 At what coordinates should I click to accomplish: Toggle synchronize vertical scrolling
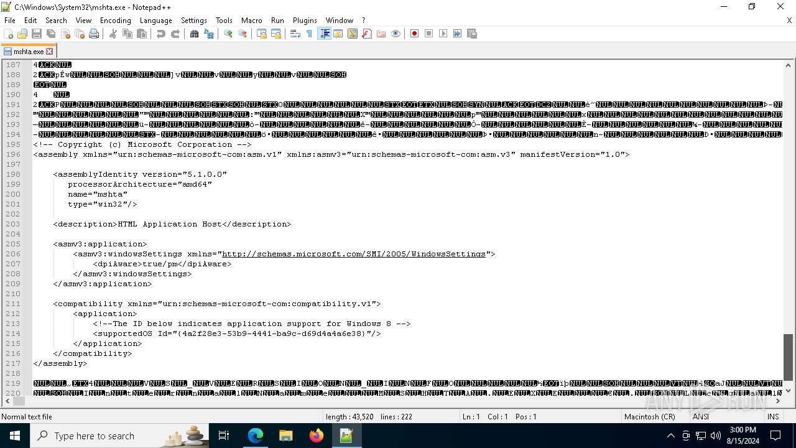pyautogui.click(x=262, y=34)
